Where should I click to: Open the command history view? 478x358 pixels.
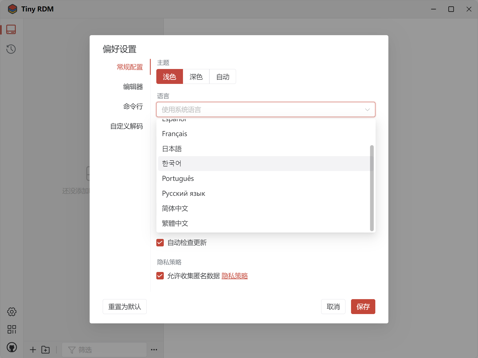(x=11, y=49)
